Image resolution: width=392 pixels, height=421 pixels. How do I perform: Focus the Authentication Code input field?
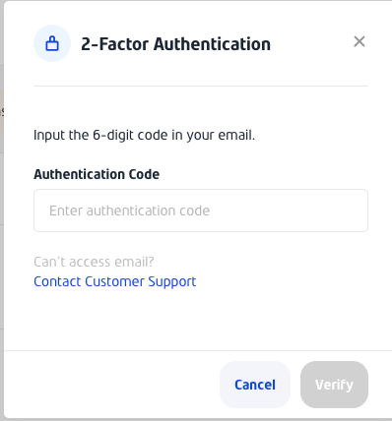(201, 210)
